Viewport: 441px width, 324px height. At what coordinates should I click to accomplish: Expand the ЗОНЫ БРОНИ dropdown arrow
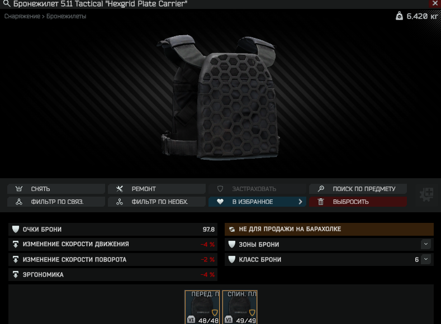tap(426, 244)
